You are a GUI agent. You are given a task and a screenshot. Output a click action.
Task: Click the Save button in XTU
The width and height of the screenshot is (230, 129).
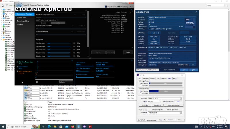coord(128,52)
